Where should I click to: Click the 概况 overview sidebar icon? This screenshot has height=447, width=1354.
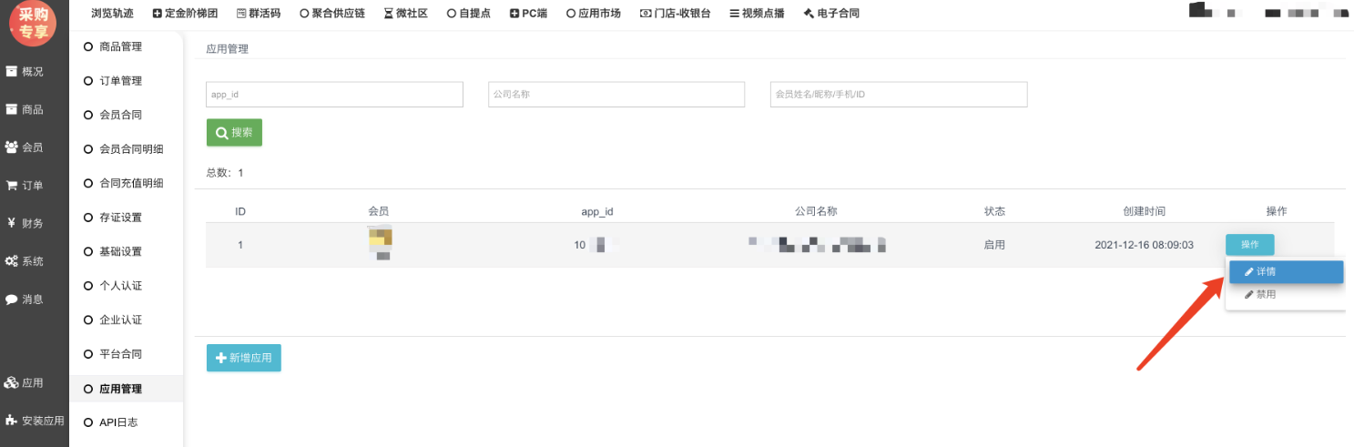pyautogui.click(x=13, y=71)
